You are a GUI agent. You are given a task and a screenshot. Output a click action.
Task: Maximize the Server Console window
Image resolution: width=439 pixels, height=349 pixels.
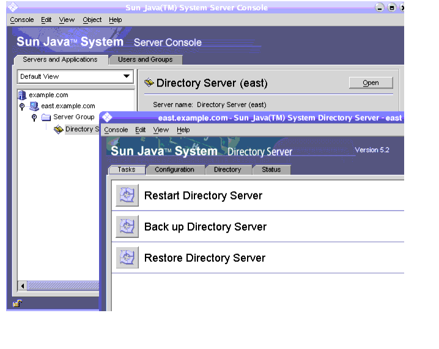tap(392, 7)
